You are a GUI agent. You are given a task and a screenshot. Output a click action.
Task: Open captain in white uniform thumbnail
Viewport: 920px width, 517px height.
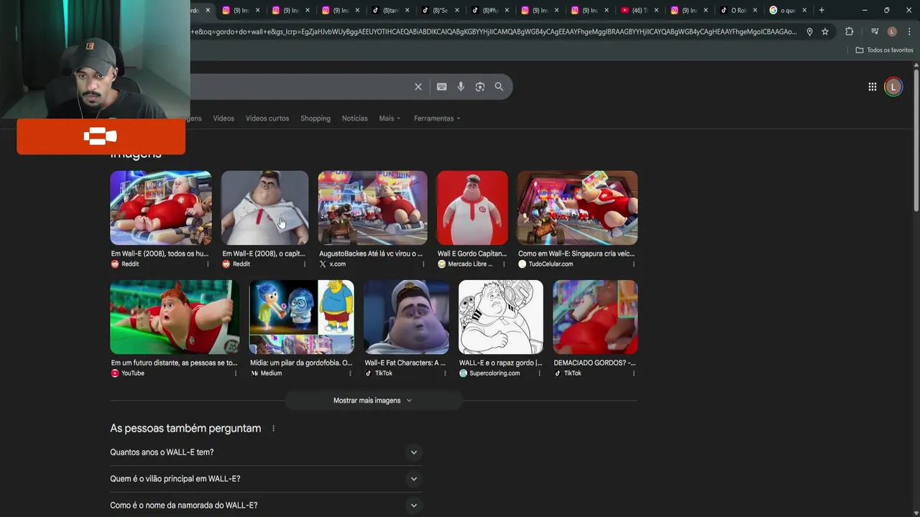click(264, 208)
